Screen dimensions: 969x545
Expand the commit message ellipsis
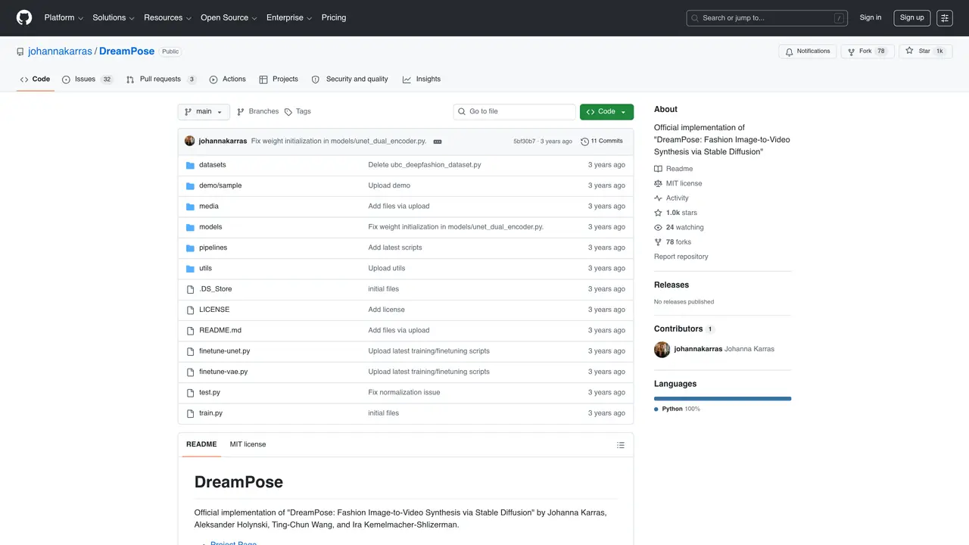(x=438, y=142)
